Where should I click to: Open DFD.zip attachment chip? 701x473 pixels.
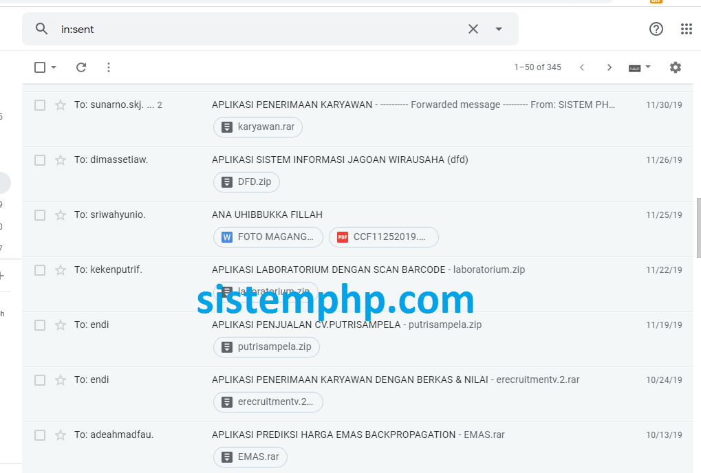246,181
